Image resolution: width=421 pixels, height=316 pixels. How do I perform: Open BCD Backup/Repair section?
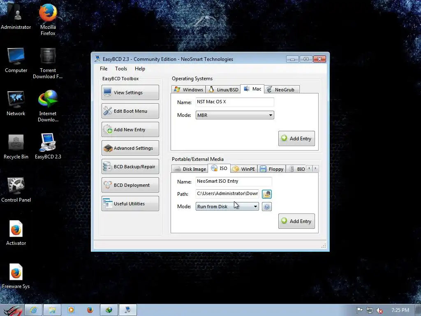(x=130, y=167)
